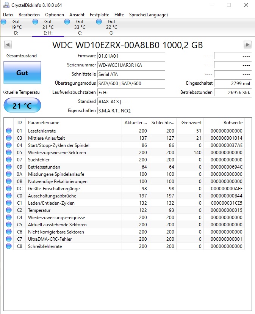Image resolution: width=255 pixels, height=314 pixels.
Task: Click the Grenzwert column header
Action: pyautogui.click(x=190, y=123)
